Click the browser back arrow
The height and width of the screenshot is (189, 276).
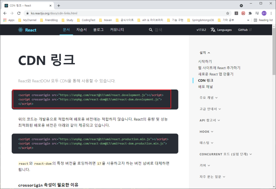click(5, 13)
